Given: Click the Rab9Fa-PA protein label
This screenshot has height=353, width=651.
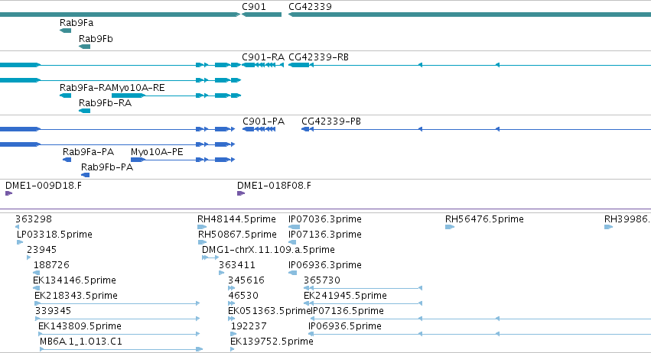Looking at the screenshot, I should pos(88,152).
